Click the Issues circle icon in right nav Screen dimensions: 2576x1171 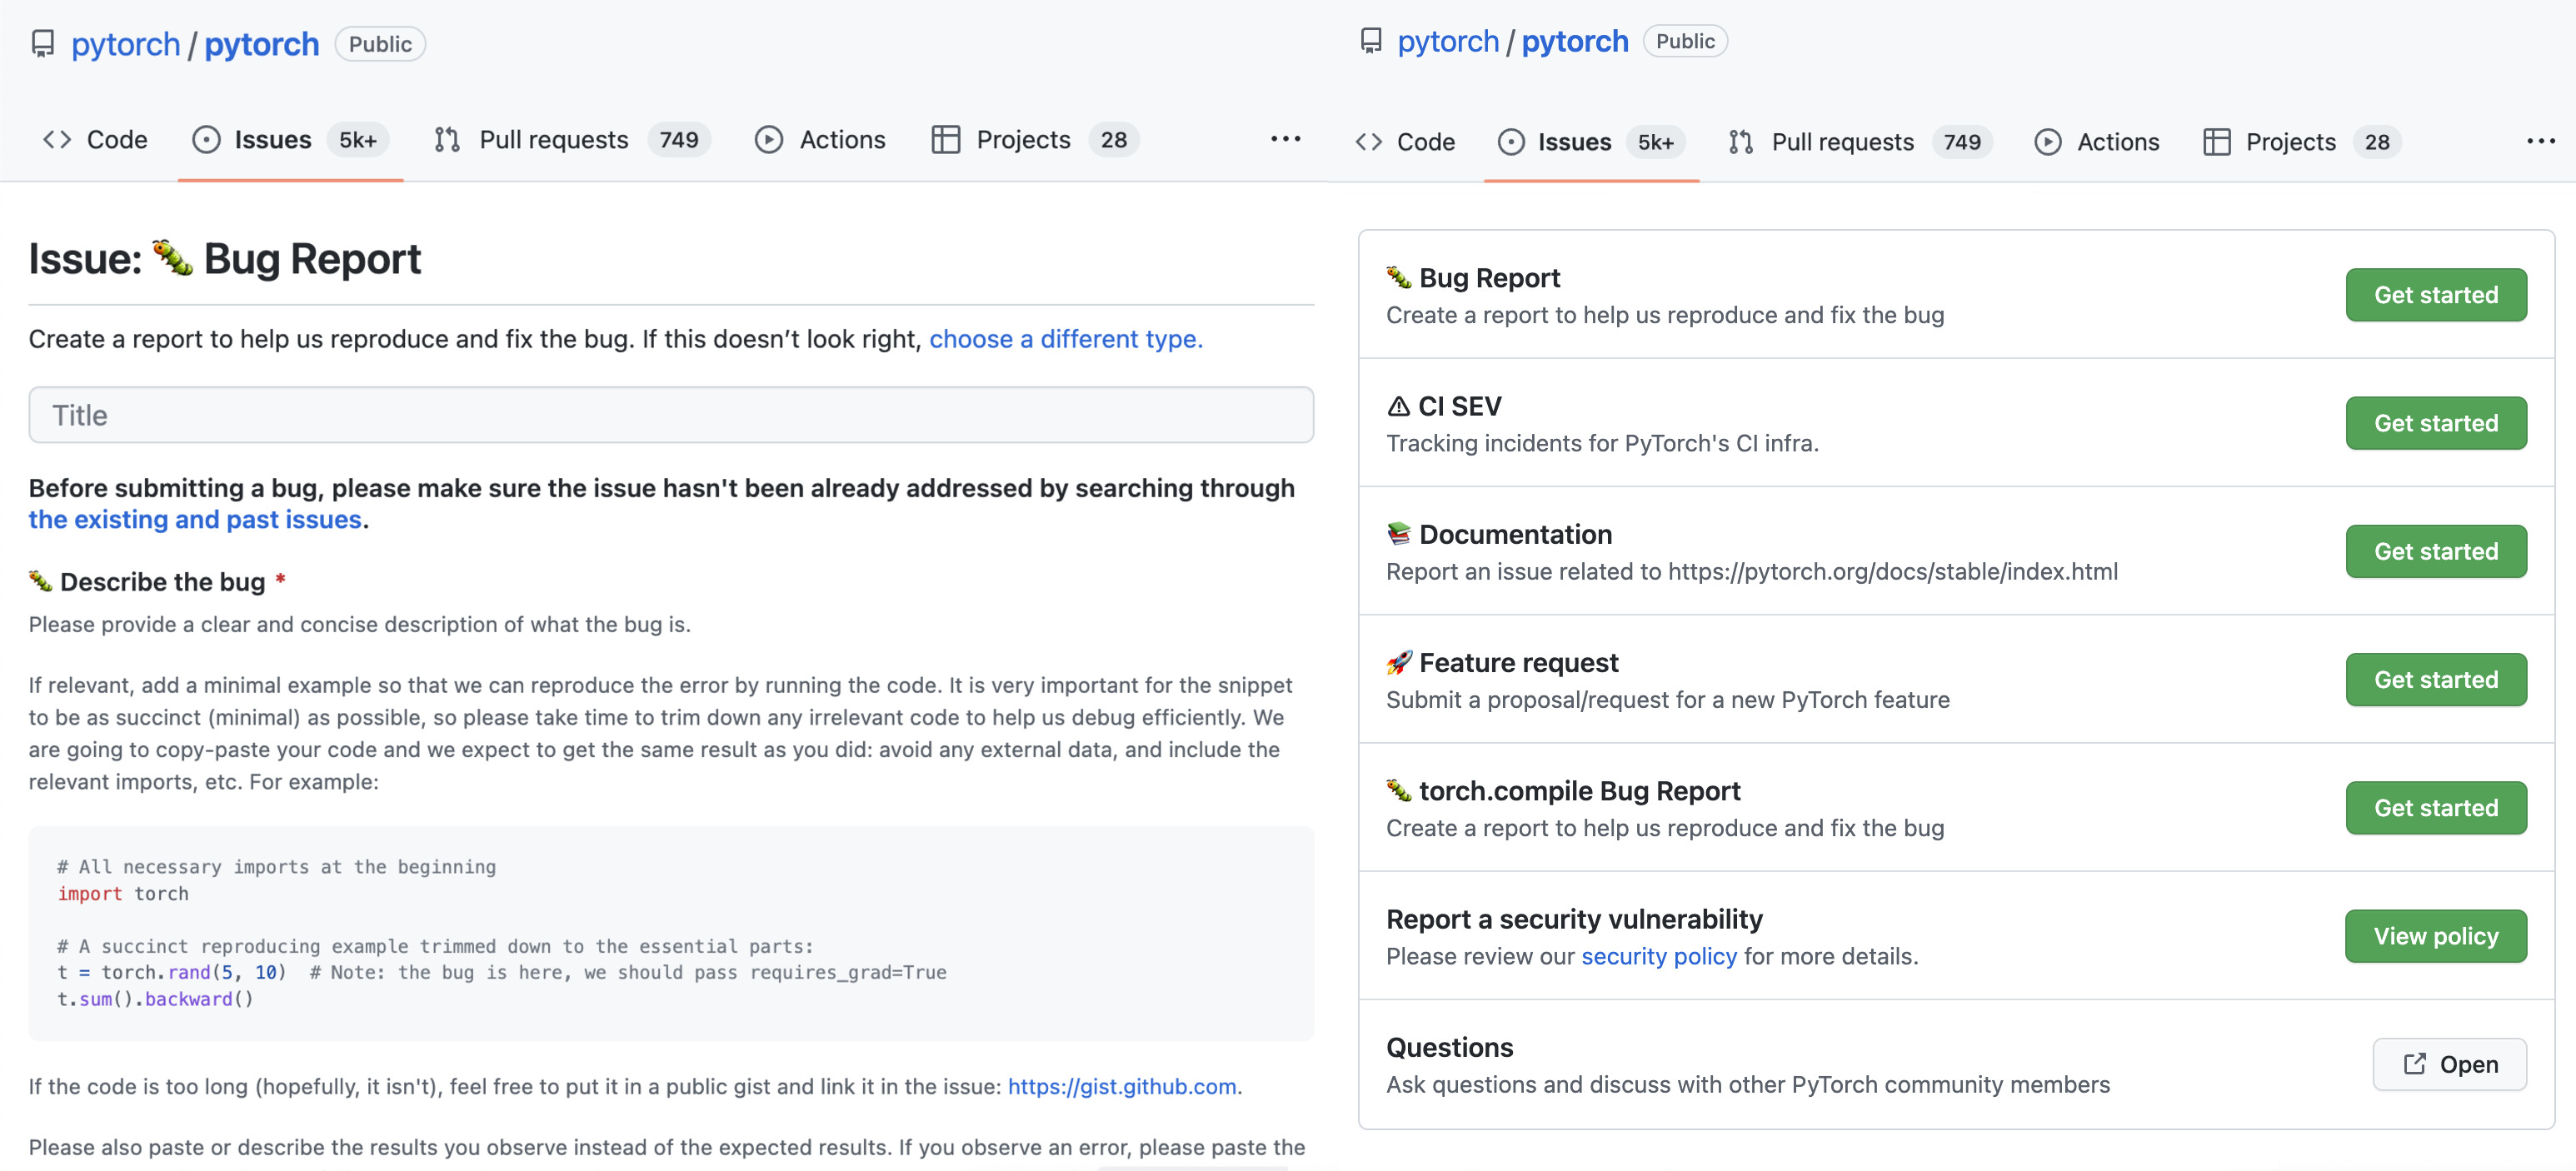coord(1511,142)
